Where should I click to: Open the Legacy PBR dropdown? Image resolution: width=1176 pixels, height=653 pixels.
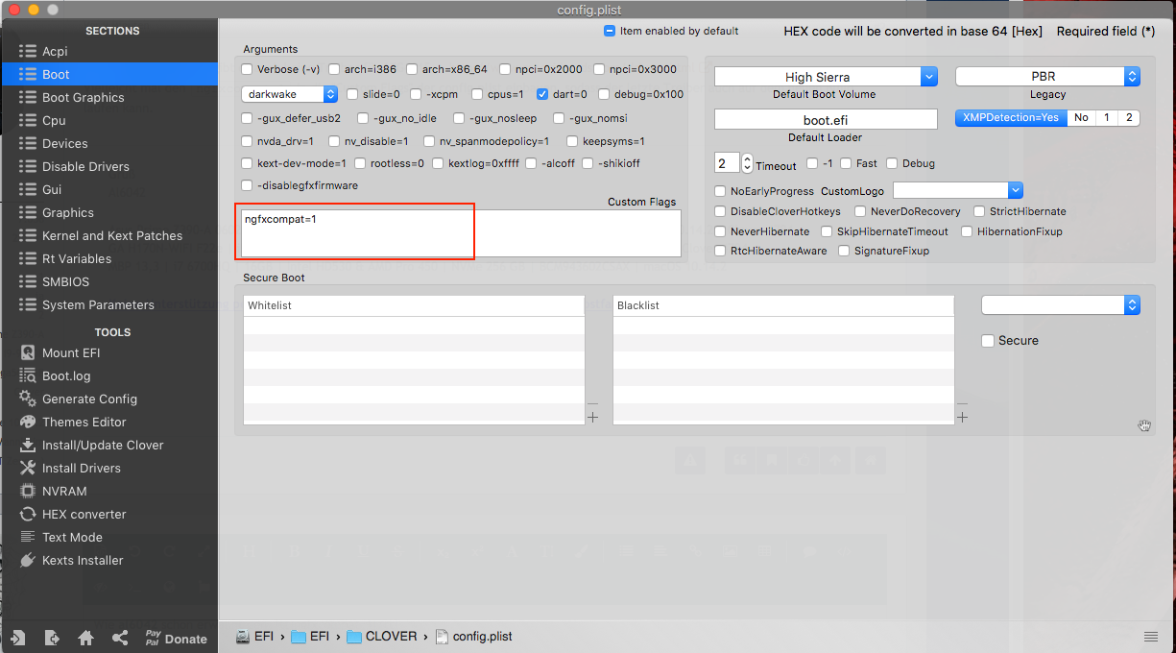pos(1047,77)
